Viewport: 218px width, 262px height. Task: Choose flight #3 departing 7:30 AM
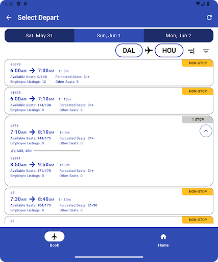[109, 201]
